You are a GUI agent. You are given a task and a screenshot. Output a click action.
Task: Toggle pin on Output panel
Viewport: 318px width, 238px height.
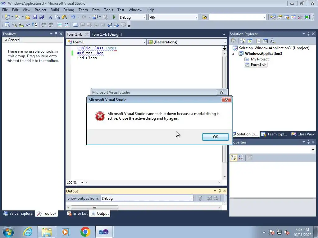click(220, 191)
